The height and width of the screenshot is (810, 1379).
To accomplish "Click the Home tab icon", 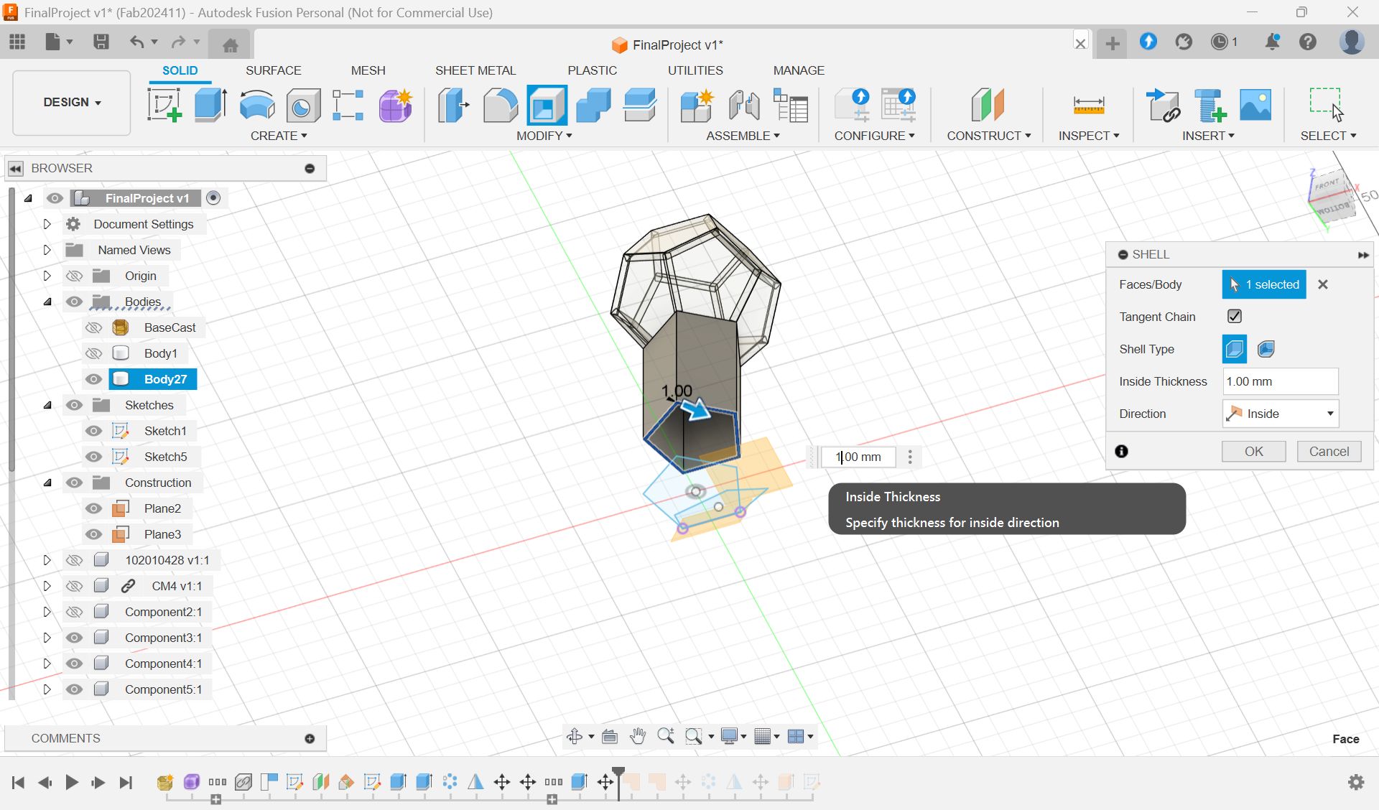I will [230, 45].
